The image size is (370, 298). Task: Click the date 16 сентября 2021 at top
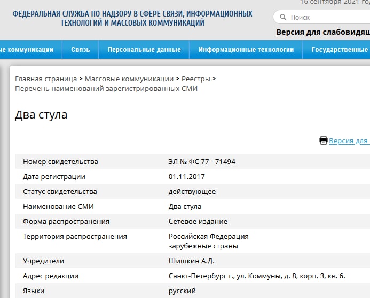click(x=335, y=2)
